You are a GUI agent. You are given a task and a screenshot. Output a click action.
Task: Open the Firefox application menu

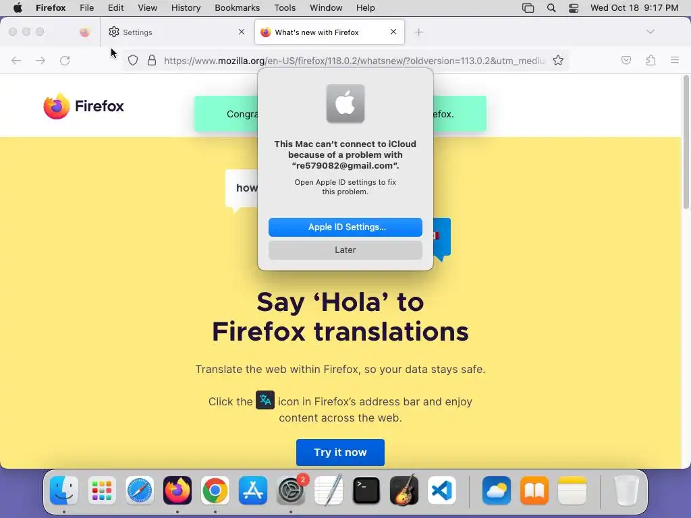pos(51,8)
